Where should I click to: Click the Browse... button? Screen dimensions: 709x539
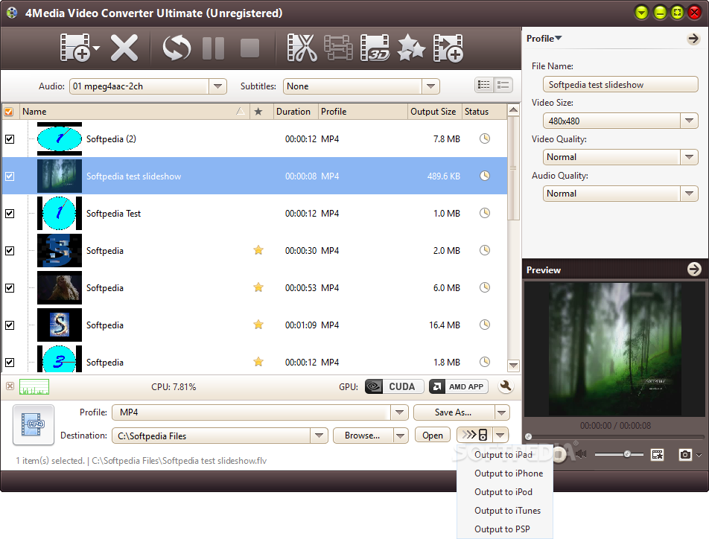pyautogui.click(x=363, y=436)
